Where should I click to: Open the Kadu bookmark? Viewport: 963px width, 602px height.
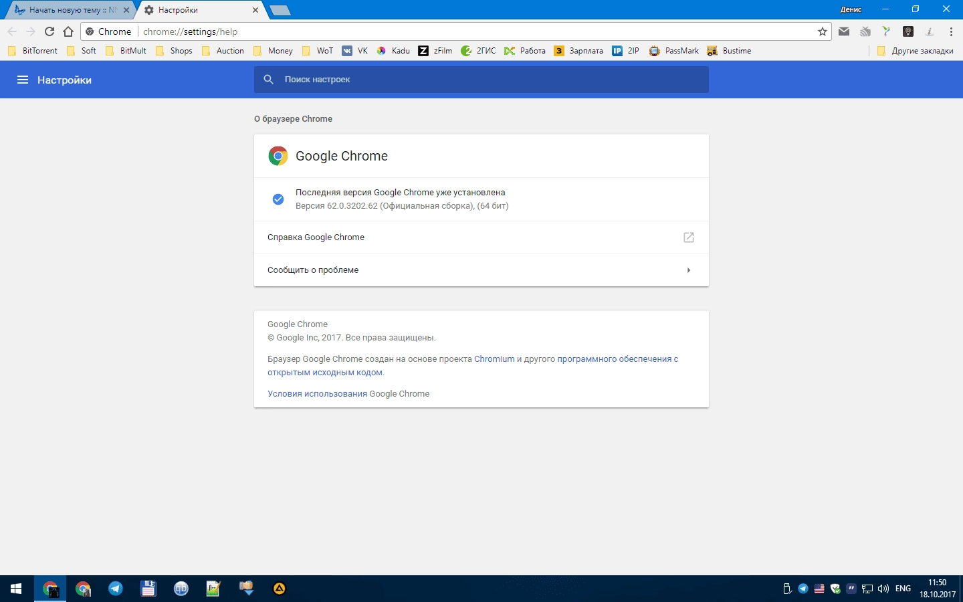click(x=393, y=51)
